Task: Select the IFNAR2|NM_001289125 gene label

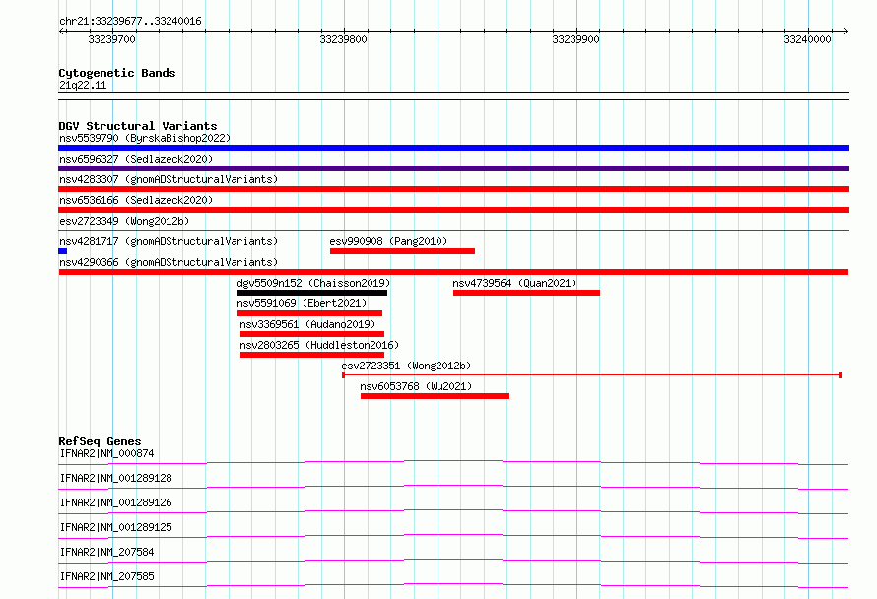Action: tap(115, 527)
